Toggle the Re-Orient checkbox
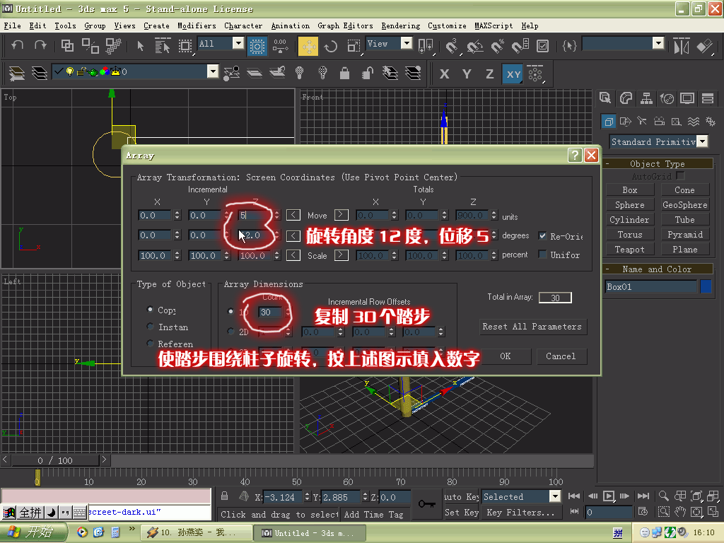This screenshot has height=543, width=724. coord(542,236)
